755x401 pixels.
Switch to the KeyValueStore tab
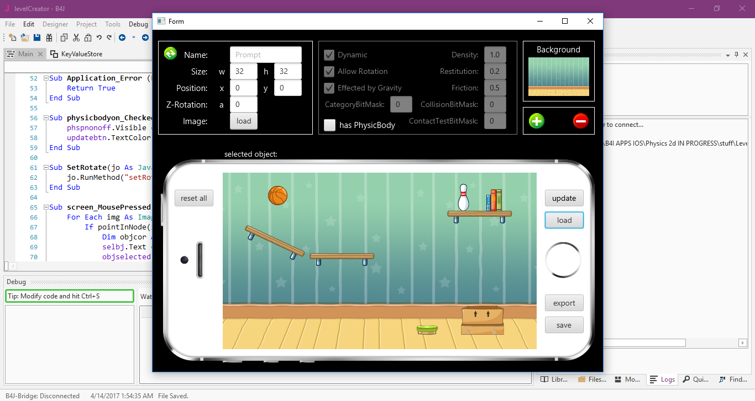pyautogui.click(x=77, y=54)
